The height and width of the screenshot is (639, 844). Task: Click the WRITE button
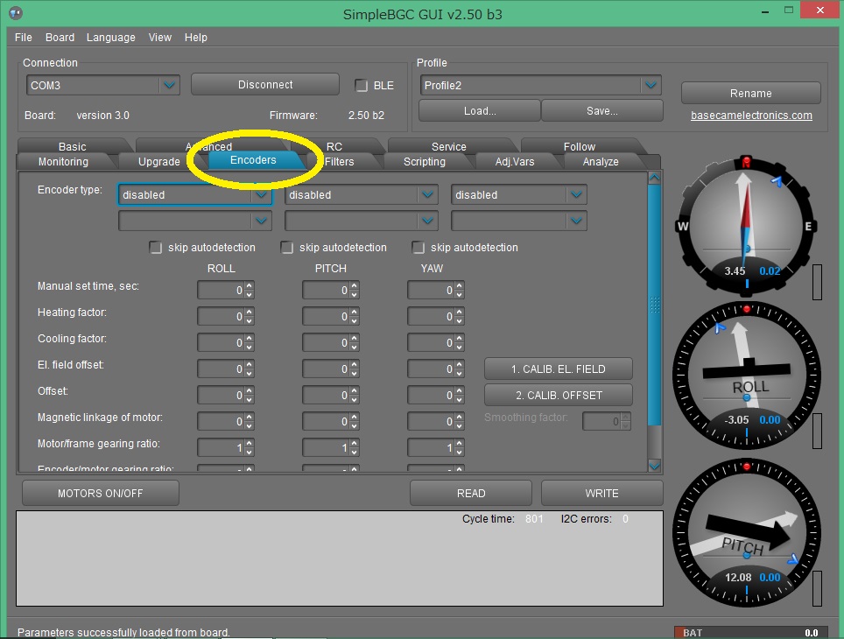coord(601,493)
